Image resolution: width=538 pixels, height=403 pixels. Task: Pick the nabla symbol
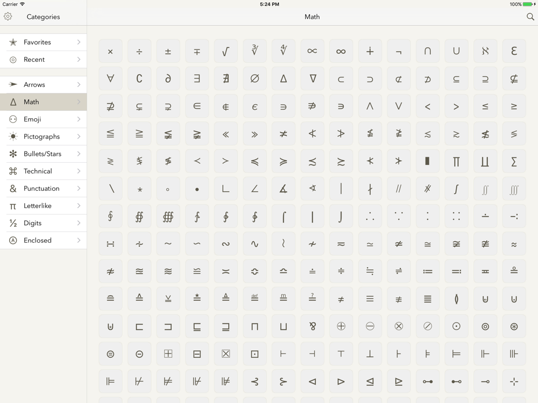(x=312, y=79)
